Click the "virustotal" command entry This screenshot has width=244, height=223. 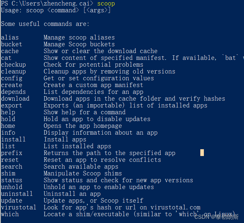tap(19, 207)
